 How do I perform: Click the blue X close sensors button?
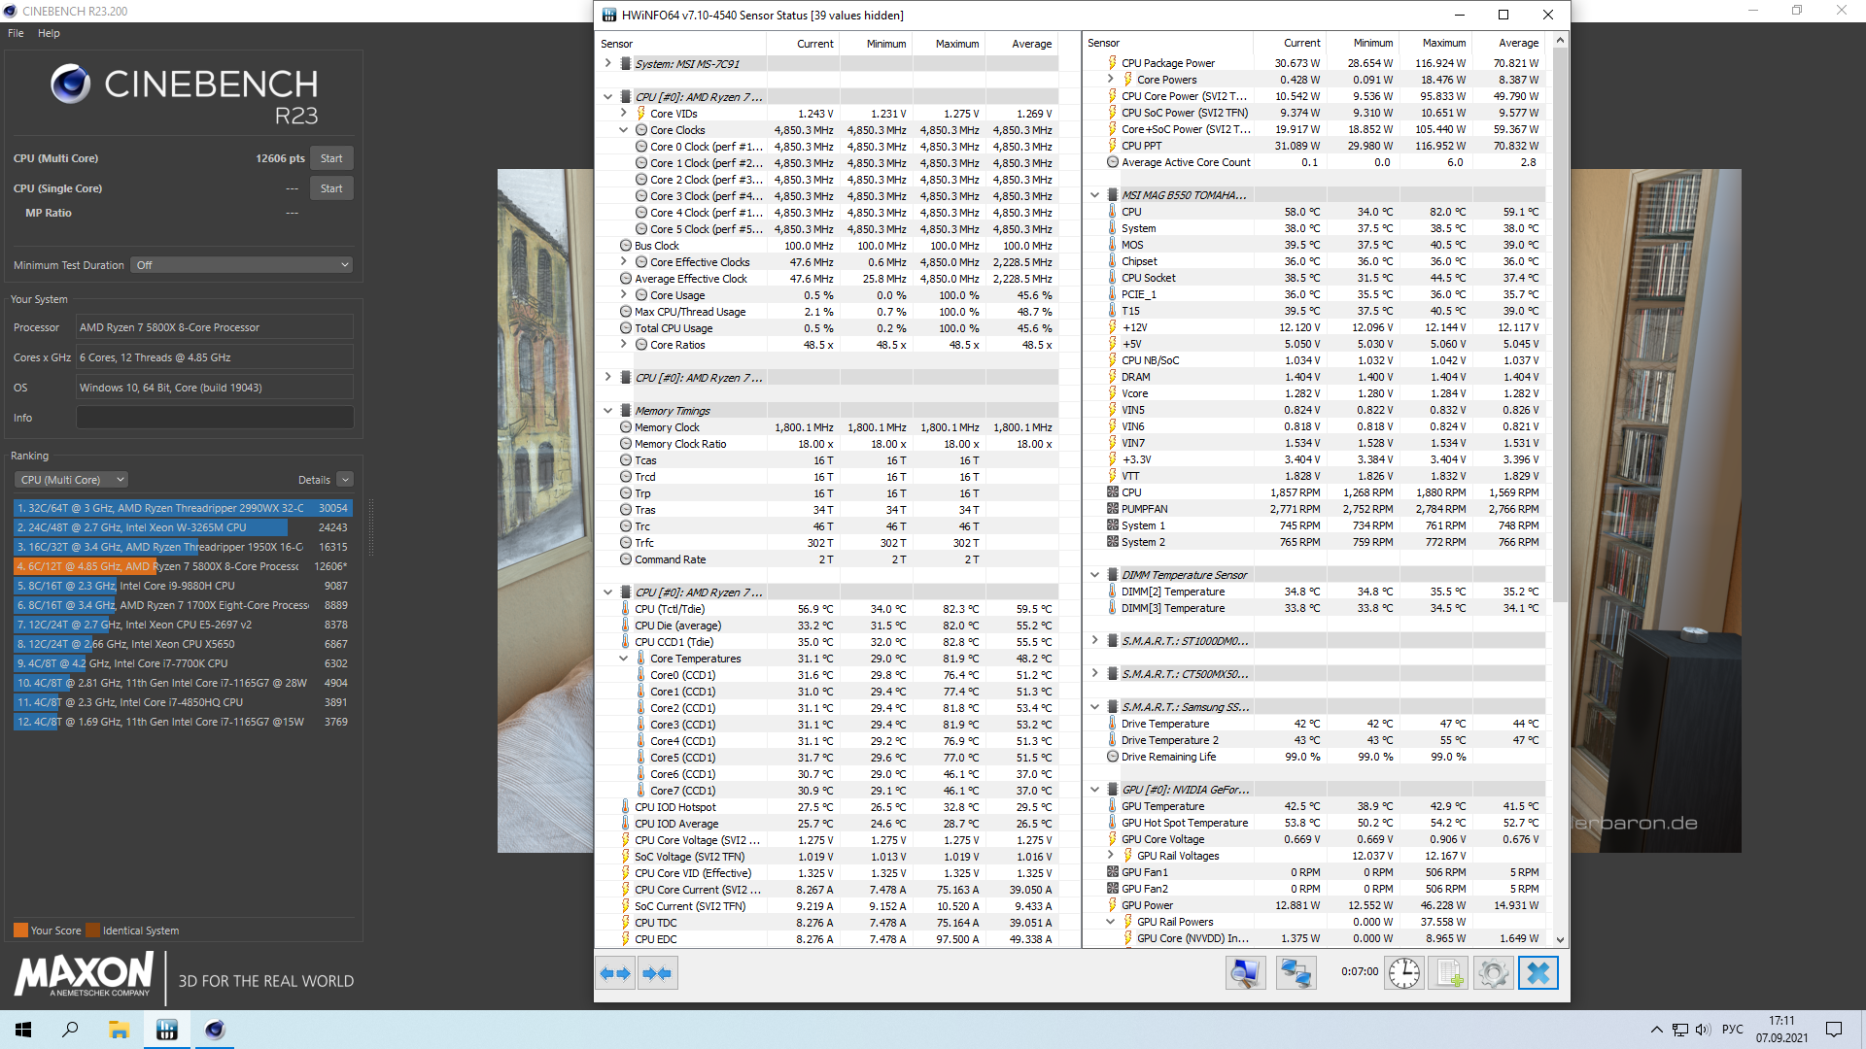pos(1538,973)
